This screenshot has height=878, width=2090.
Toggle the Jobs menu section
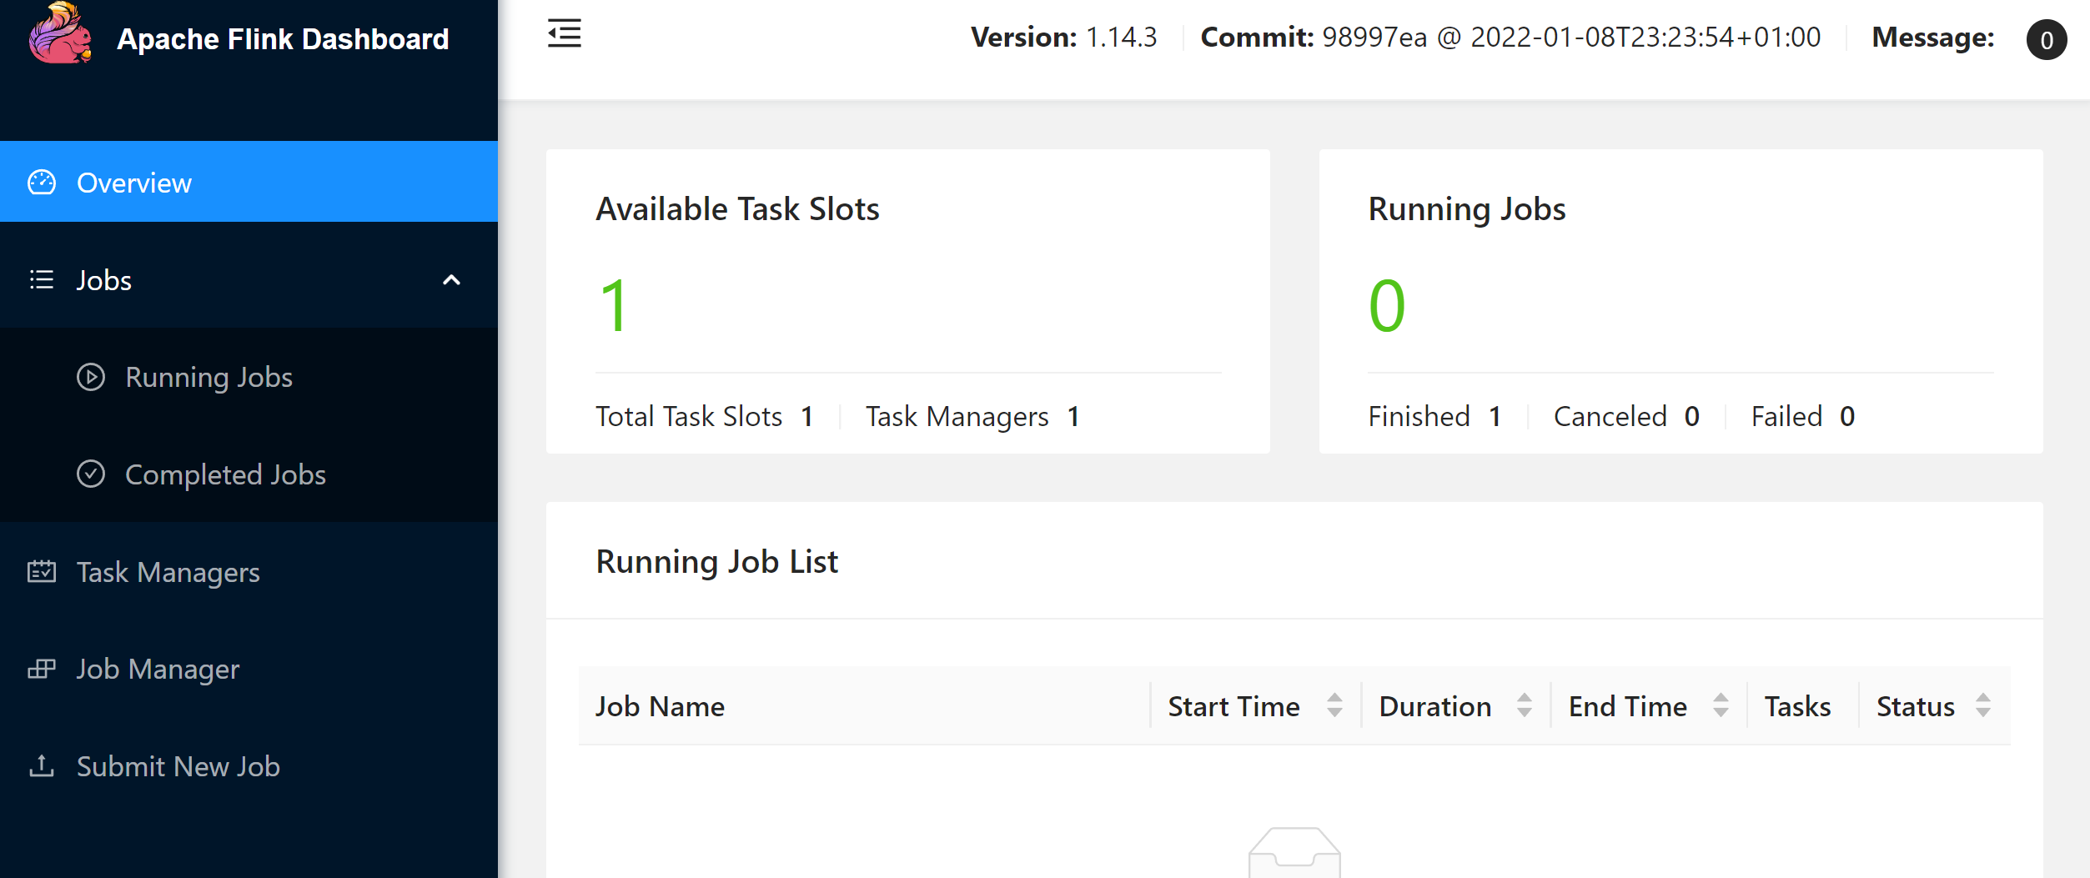tap(249, 280)
